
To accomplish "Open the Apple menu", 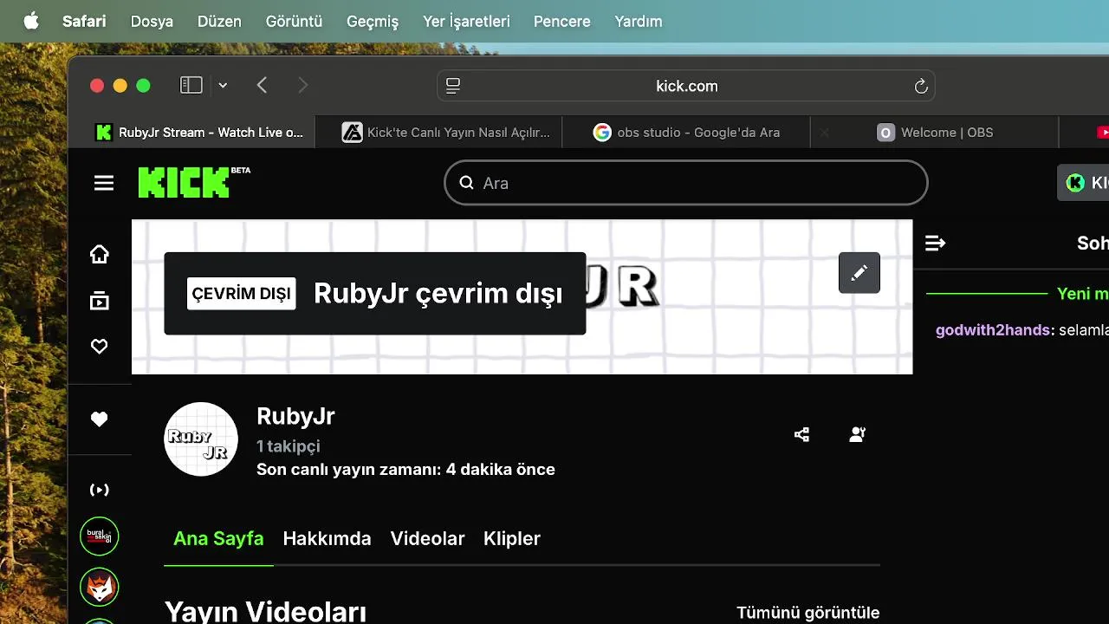I will pos(31,21).
